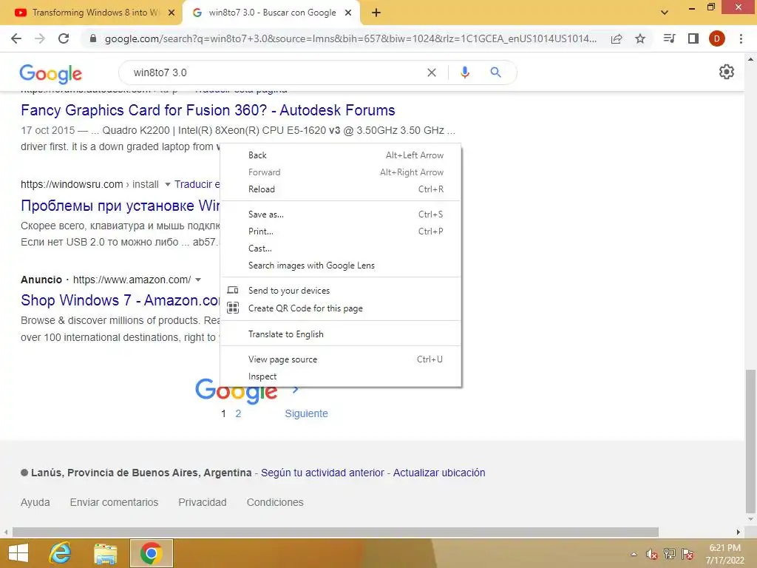Open the Windows Start button

pyautogui.click(x=18, y=553)
